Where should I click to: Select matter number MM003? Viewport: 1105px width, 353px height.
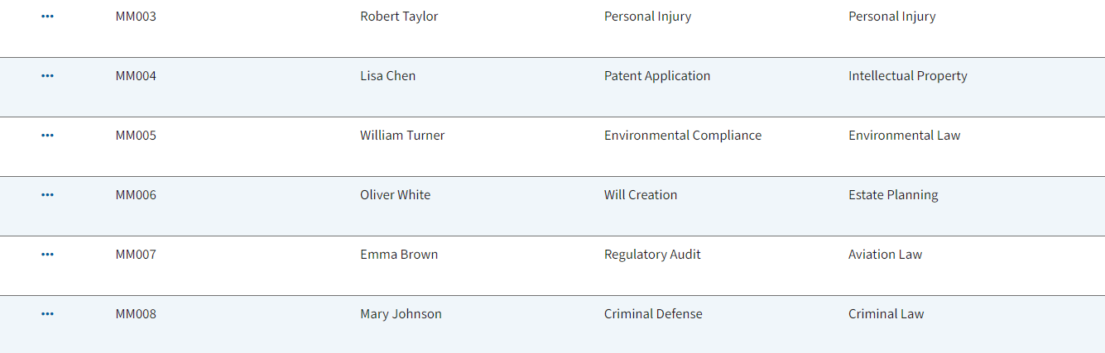(x=136, y=17)
